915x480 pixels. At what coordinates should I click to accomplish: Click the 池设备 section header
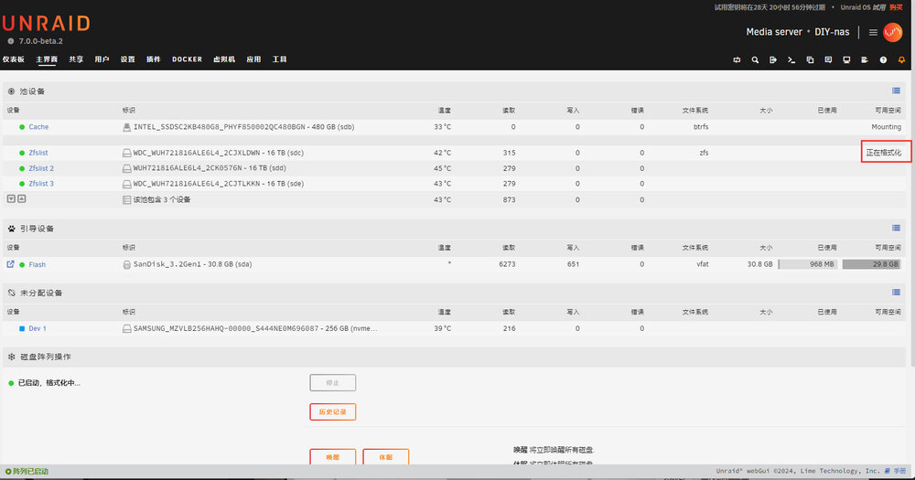tap(32, 91)
